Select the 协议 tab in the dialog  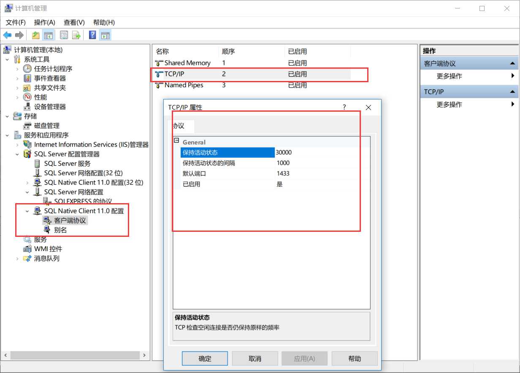click(x=181, y=126)
